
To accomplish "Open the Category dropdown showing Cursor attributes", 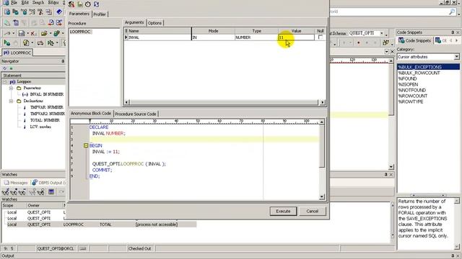I will click(456, 57).
